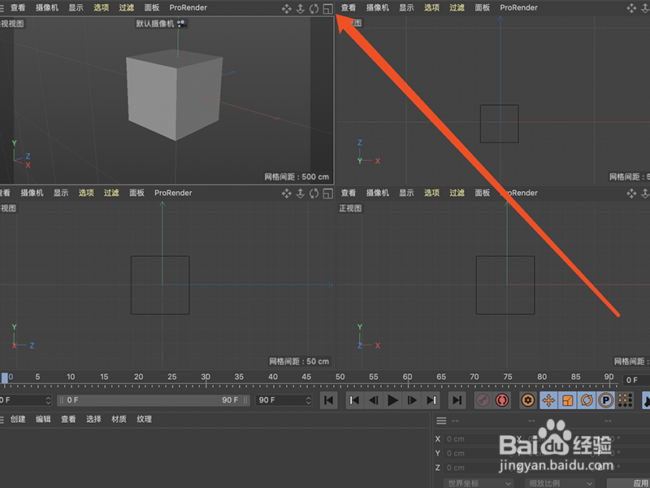The width and height of the screenshot is (650, 488).
Task: Open the coordinate manager hamburger menu icon
Action: click(x=441, y=421)
